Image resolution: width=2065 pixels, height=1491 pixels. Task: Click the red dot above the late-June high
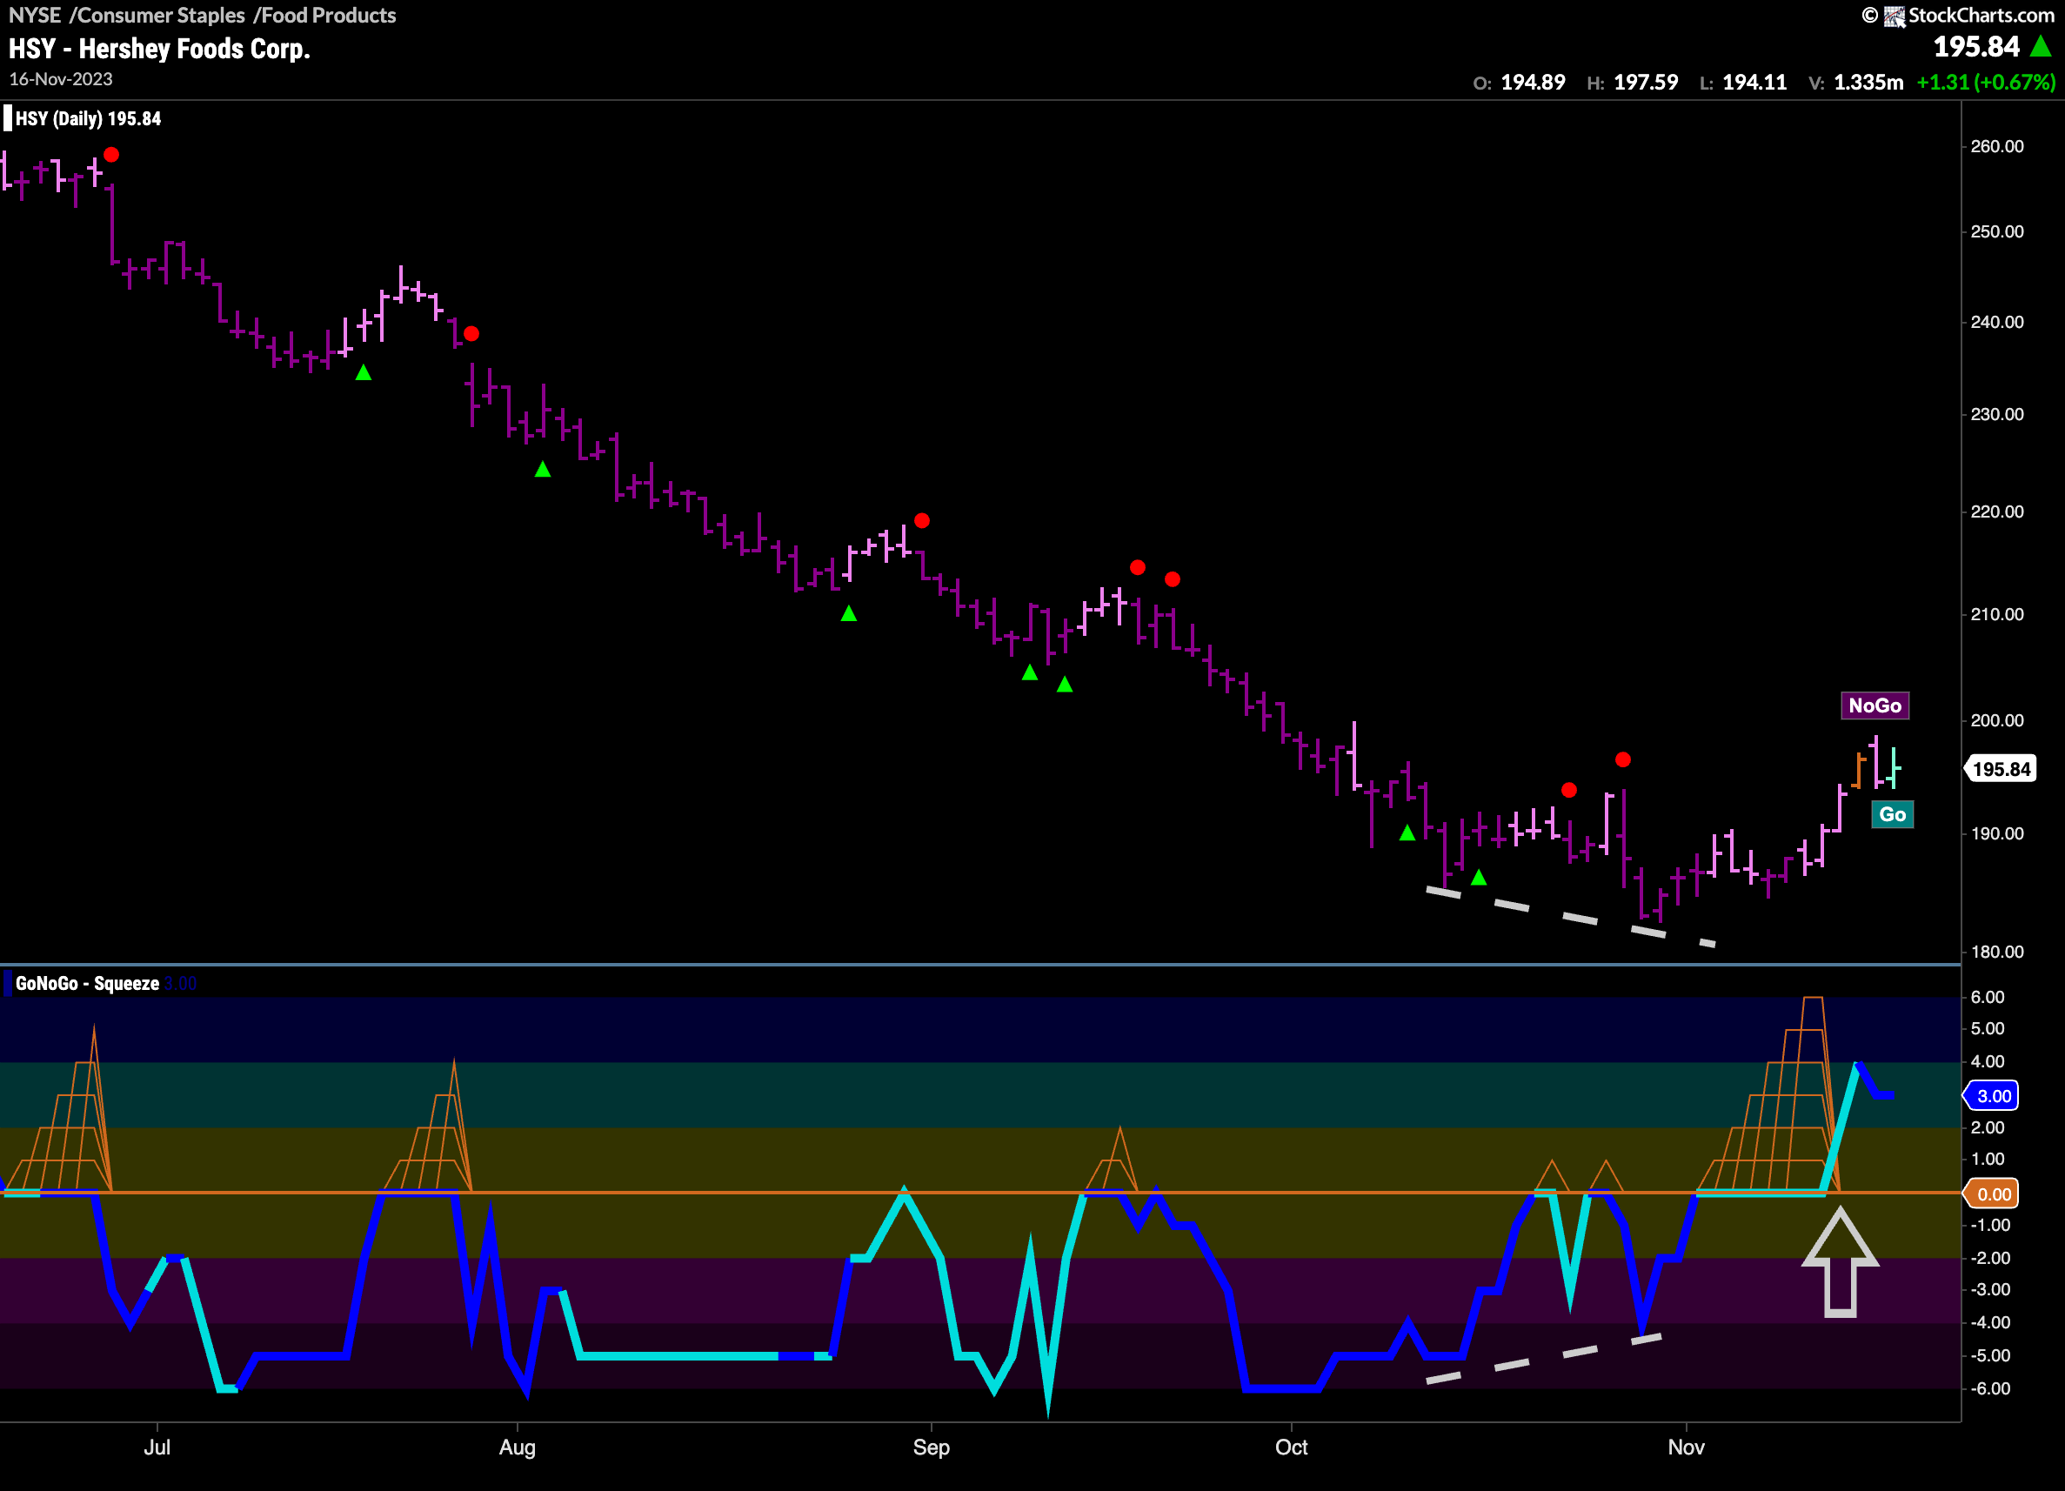click(x=111, y=155)
